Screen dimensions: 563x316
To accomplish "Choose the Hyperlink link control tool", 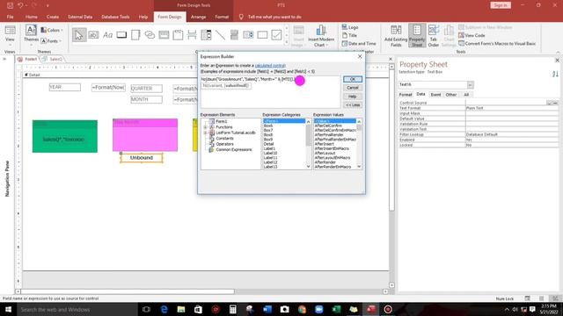I will point(150,35).
